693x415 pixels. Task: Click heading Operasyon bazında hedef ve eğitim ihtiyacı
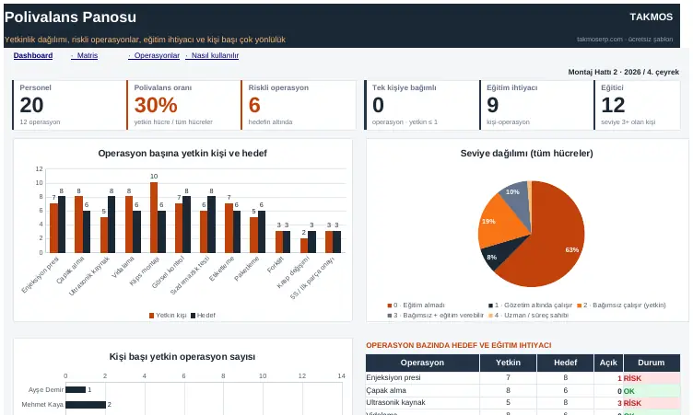click(x=459, y=346)
